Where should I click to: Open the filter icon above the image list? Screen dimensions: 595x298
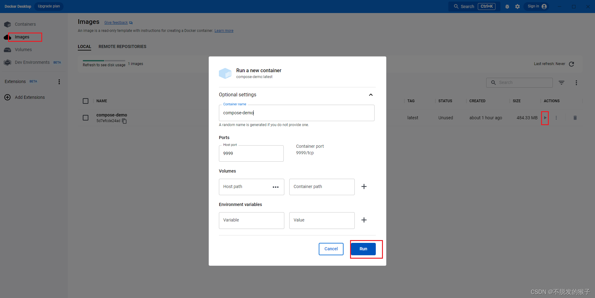561,82
